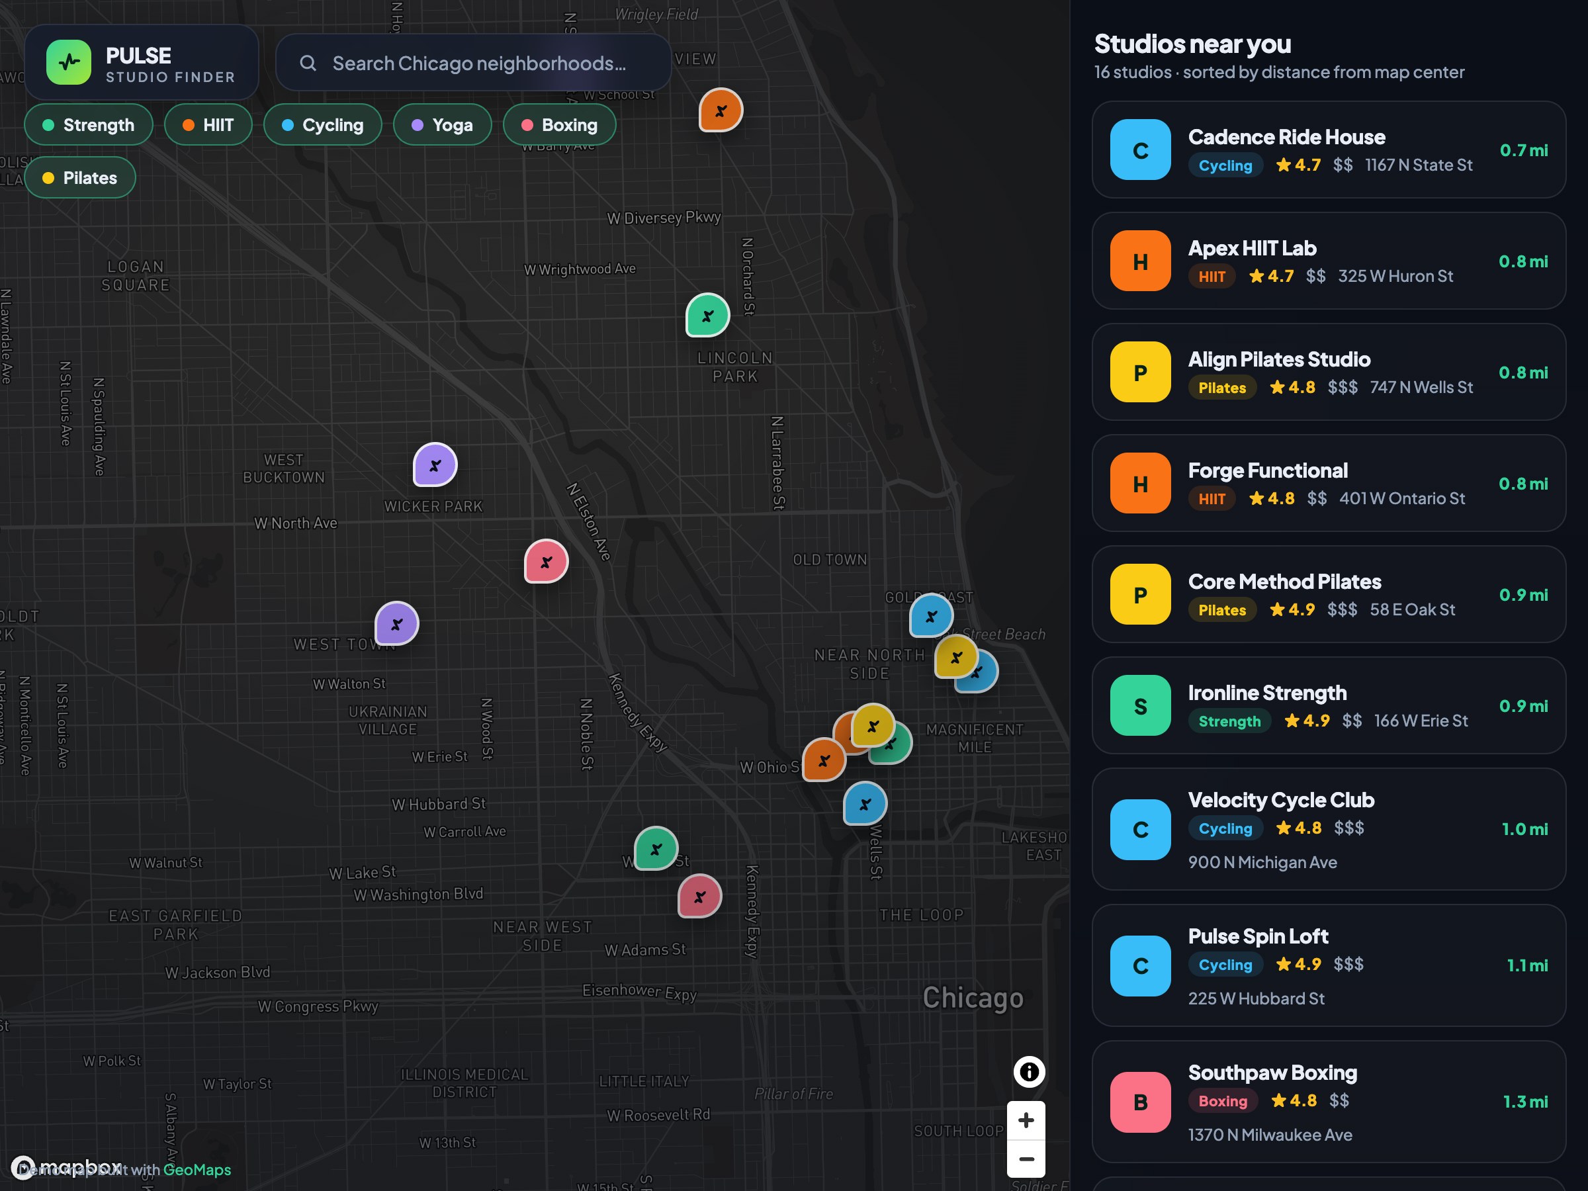Show map attribution info icon
Viewport: 1588px width, 1191px height.
tap(1029, 1072)
